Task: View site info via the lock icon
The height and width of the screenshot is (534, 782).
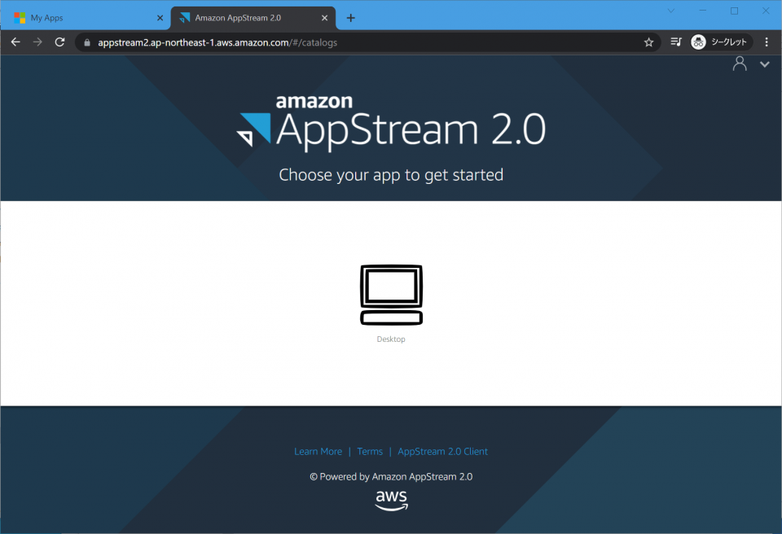Action: tap(87, 43)
